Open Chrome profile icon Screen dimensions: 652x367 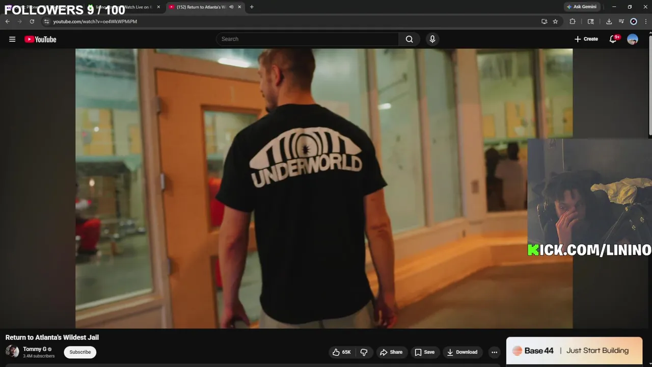(x=634, y=21)
